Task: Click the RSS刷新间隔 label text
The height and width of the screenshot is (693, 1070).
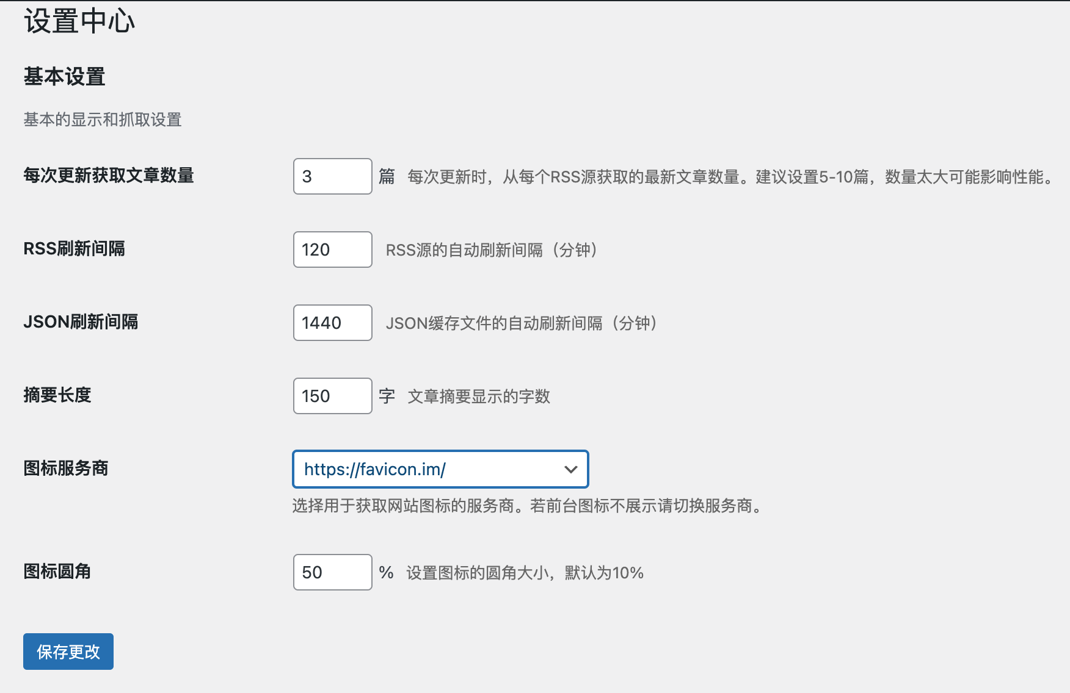Action: point(74,249)
